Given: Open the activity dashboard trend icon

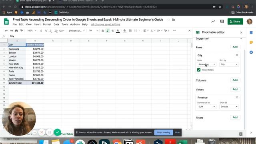Looking at the screenshot, I should (213, 21).
